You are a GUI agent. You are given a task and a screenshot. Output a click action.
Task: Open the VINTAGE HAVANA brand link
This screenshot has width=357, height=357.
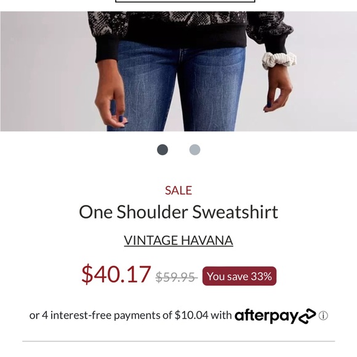coord(178,241)
